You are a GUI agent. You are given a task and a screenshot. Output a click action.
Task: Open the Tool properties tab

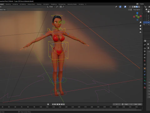tap(145, 45)
